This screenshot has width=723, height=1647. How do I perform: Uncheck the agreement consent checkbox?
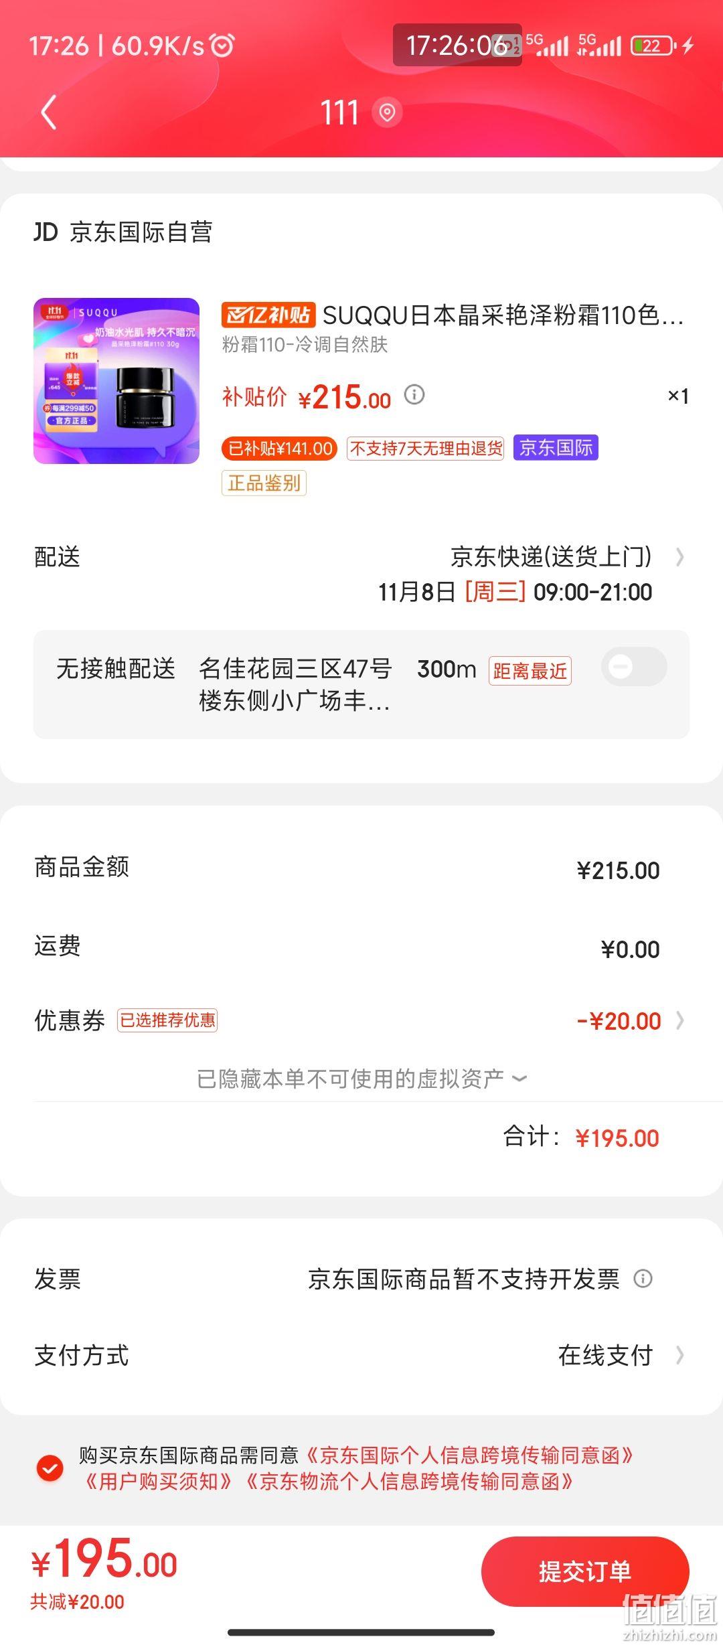pyautogui.click(x=50, y=1467)
